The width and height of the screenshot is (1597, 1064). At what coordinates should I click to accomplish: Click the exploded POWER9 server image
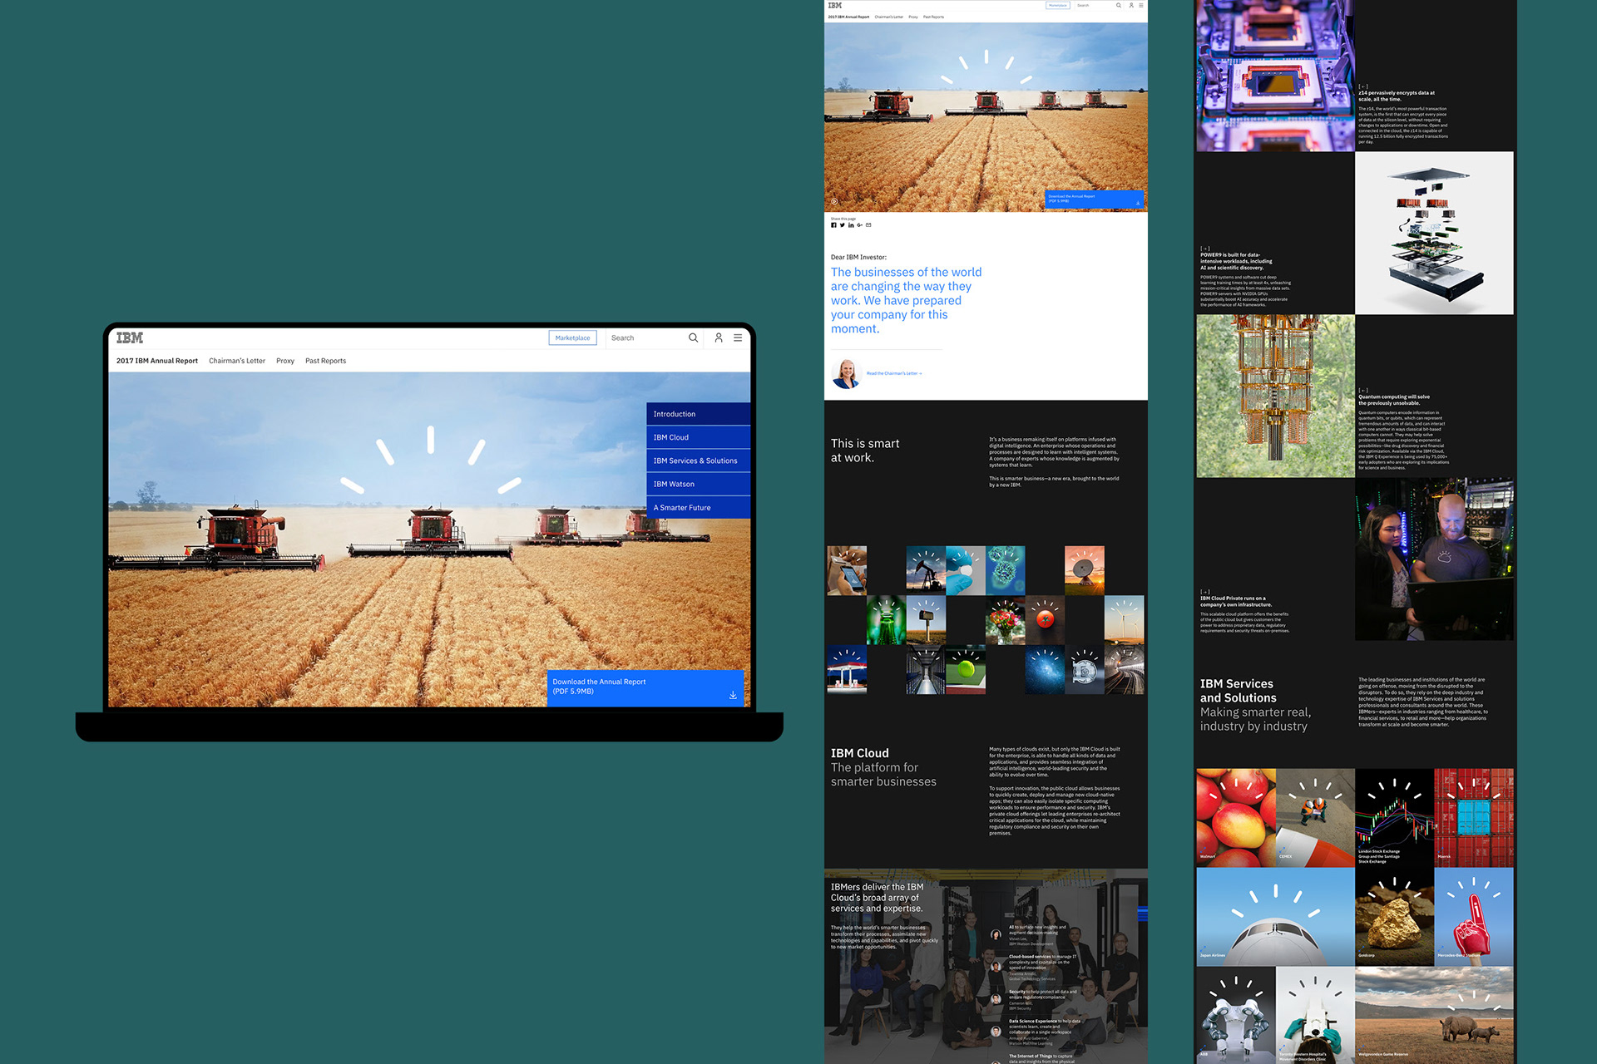click(1434, 233)
